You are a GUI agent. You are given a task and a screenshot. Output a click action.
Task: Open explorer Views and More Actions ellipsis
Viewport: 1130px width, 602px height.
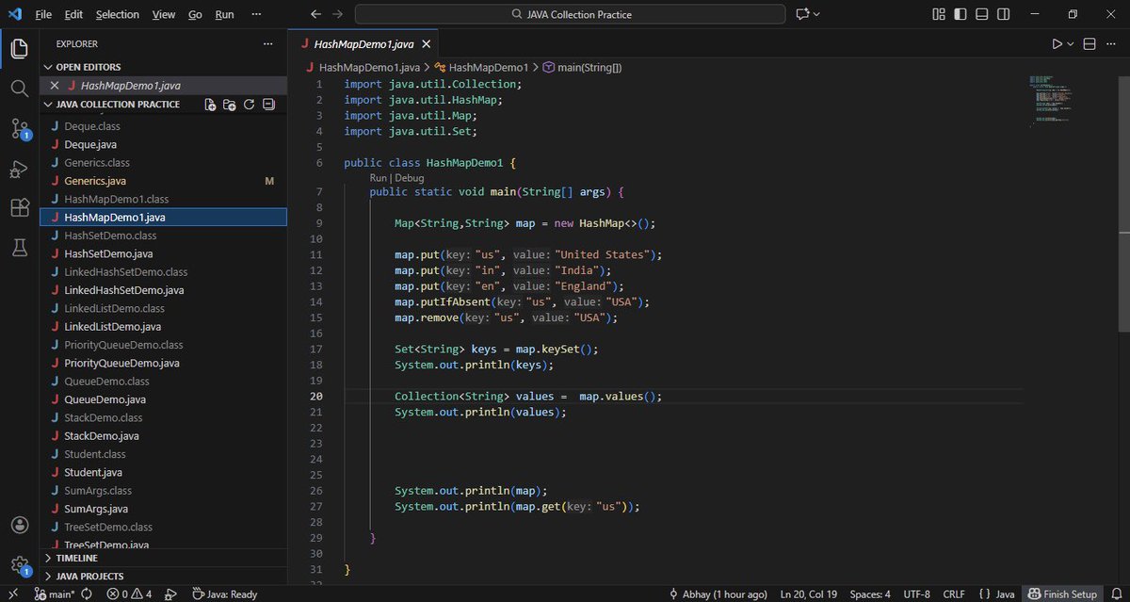pyautogui.click(x=268, y=44)
